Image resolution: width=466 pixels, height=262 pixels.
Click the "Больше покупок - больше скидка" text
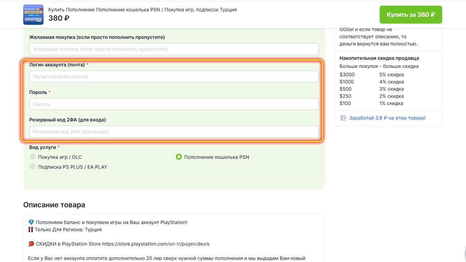[x=379, y=66]
